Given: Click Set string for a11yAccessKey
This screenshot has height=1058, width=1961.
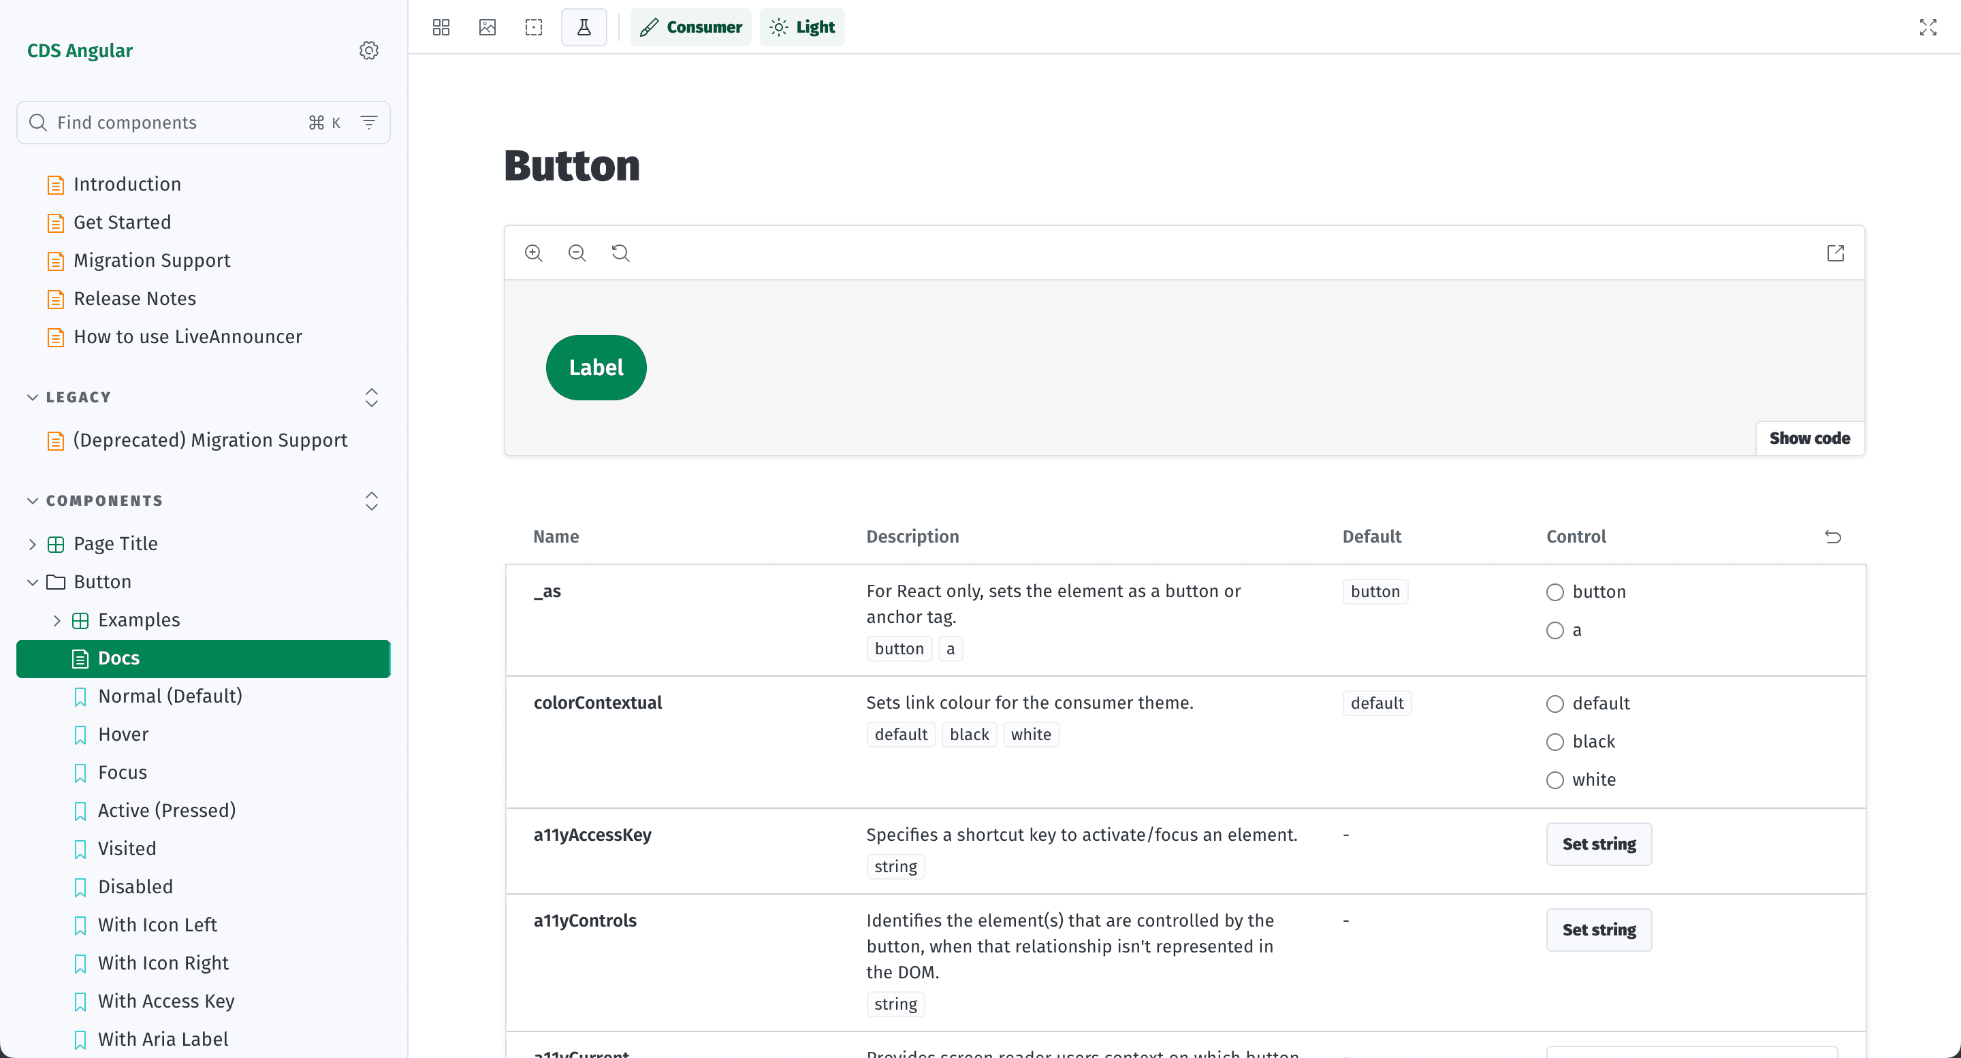Looking at the screenshot, I should 1599,844.
